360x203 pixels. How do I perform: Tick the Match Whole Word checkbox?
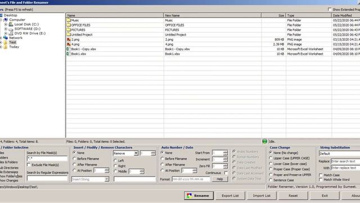[x=321, y=179]
